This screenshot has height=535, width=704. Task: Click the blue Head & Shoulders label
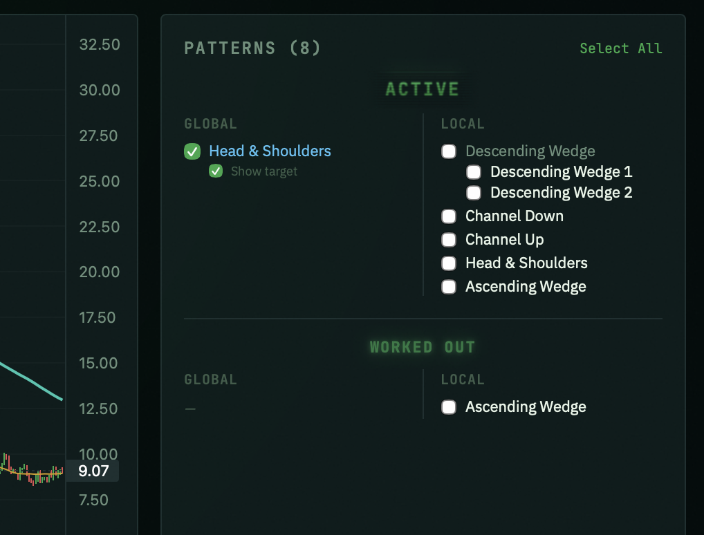click(270, 151)
